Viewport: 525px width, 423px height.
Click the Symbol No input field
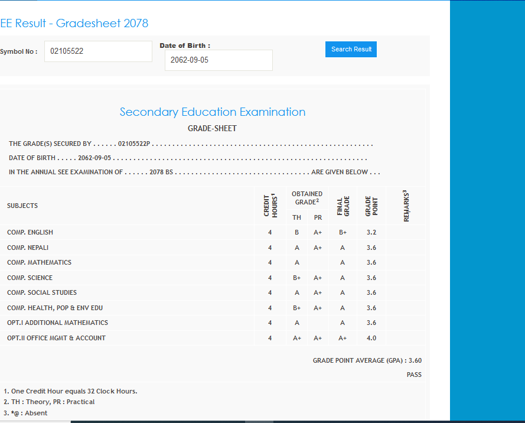point(98,51)
